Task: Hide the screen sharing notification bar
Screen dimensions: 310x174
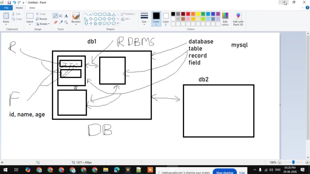Action: [242, 173]
